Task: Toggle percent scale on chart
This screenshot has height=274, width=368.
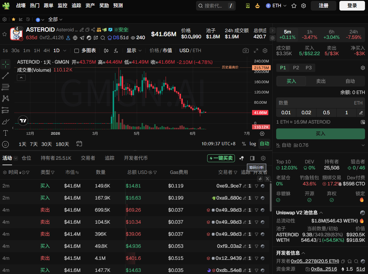Action: pos(244,144)
